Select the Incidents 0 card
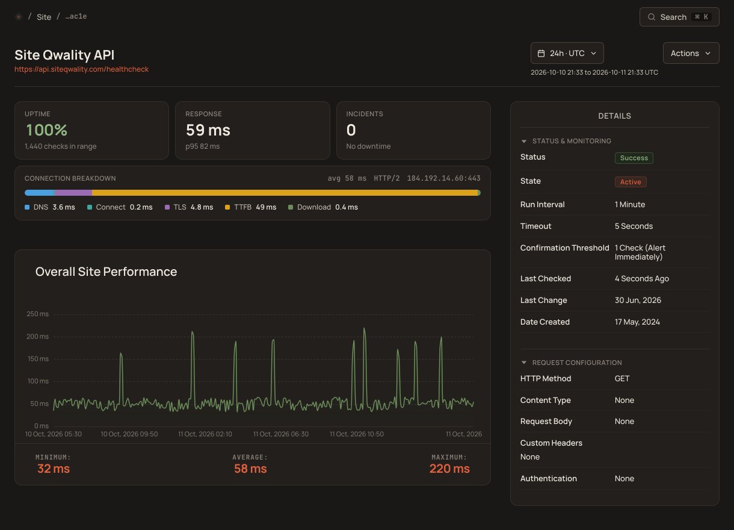Viewport: 734px width, 530px height. (413, 130)
